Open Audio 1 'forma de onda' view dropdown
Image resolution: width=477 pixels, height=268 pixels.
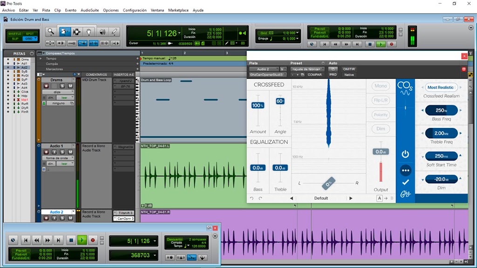coord(58,158)
